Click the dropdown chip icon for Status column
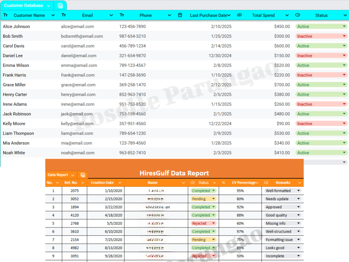 (298, 15)
